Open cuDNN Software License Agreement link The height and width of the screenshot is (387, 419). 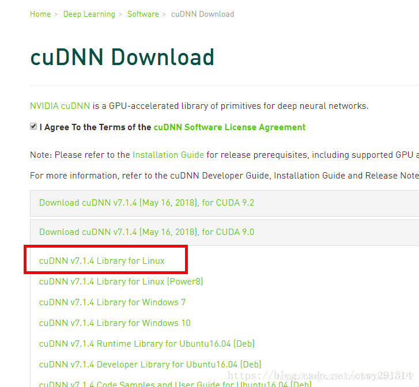click(x=229, y=127)
